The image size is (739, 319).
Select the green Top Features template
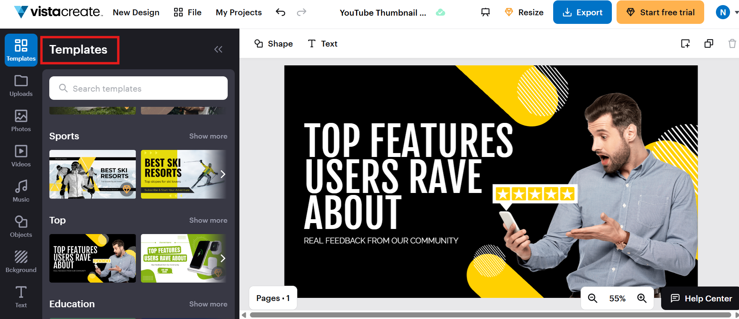tap(183, 258)
